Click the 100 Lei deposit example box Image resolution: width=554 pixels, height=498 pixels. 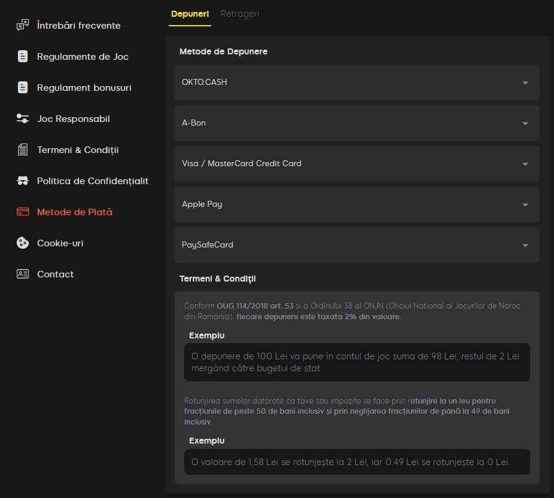point(357,362)
